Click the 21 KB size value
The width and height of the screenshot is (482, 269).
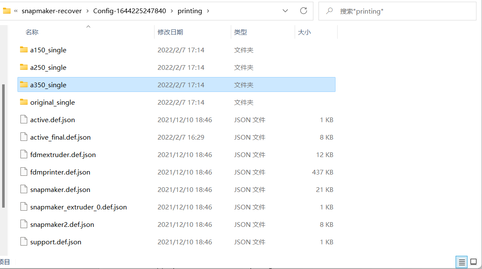click(324, 190)
